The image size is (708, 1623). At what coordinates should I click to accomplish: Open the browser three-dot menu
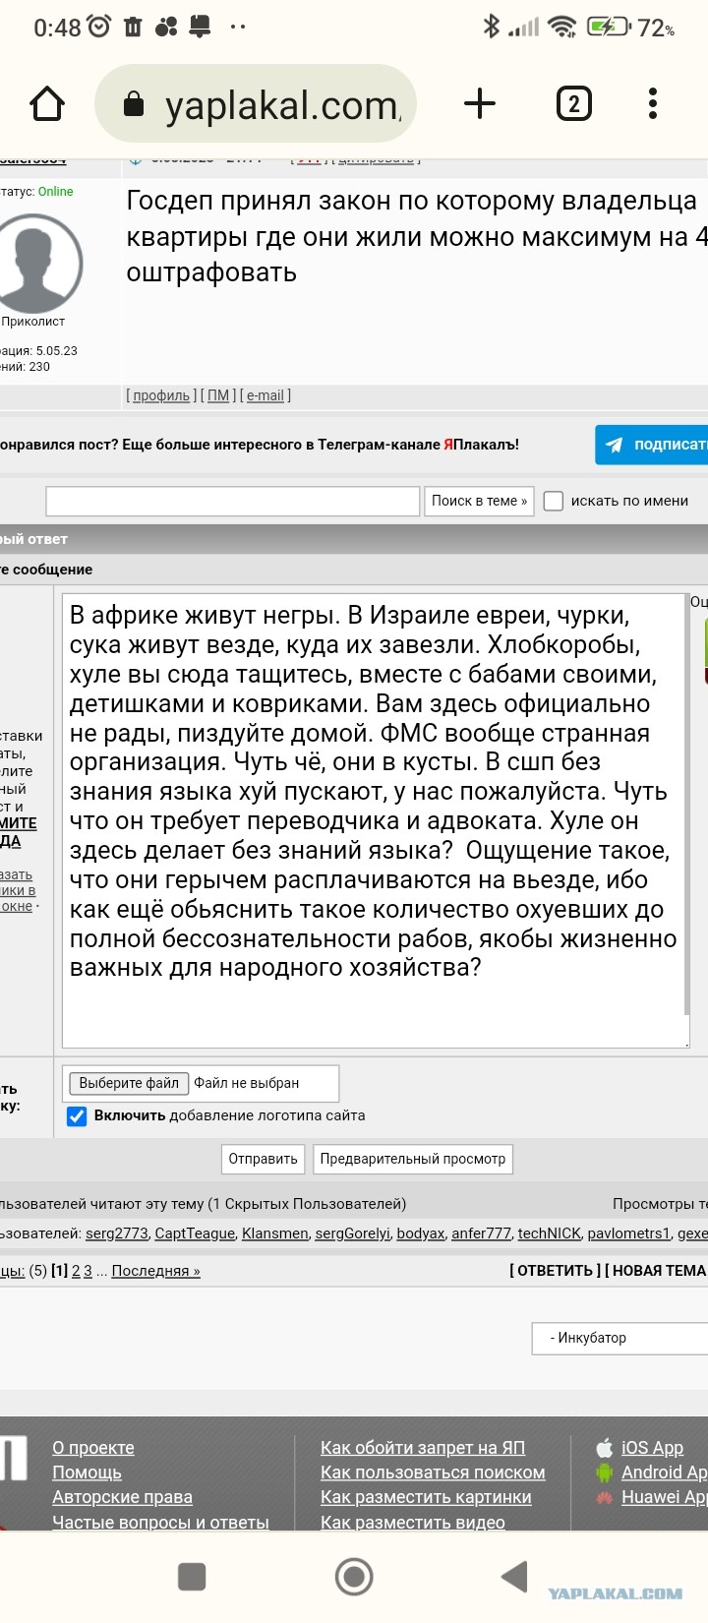[x=653, y=103]
